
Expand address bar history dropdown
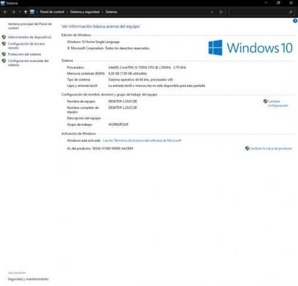pyautogui.click(x=212, y=12)
